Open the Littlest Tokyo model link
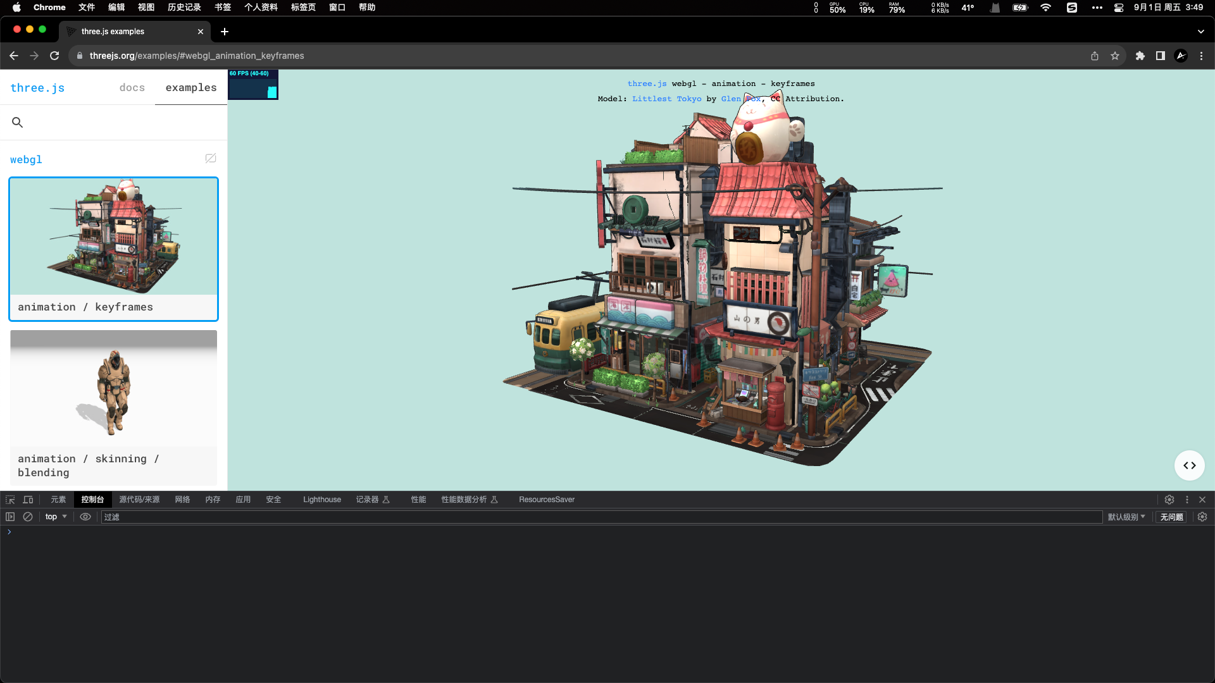 point(667,99)
